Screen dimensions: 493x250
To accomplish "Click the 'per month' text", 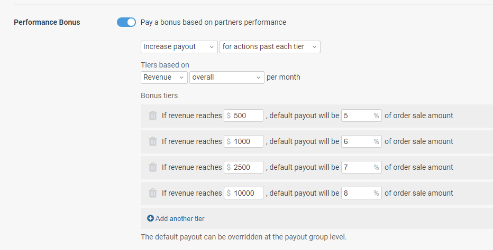I will (x=284, y=77).
